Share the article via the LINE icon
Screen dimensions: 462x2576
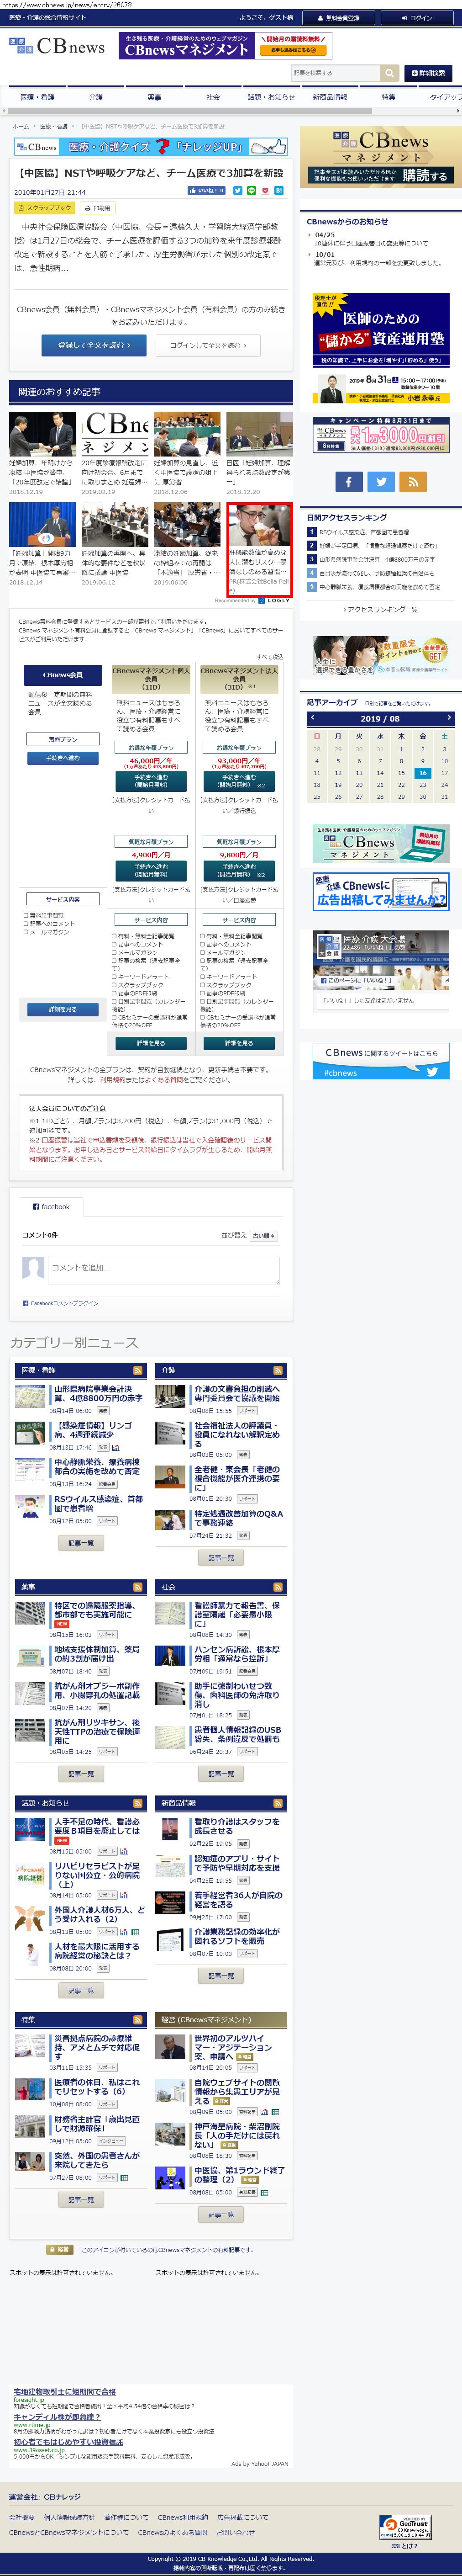point(251,190)
